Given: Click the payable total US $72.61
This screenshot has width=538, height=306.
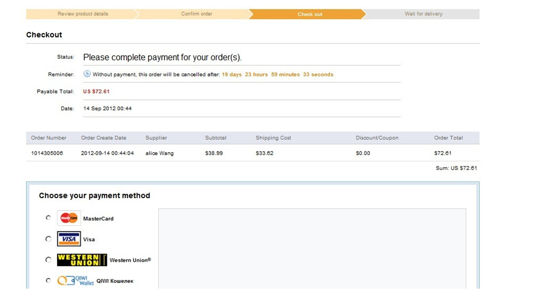Looking at the screenshot, I should (x=96, y=91).
